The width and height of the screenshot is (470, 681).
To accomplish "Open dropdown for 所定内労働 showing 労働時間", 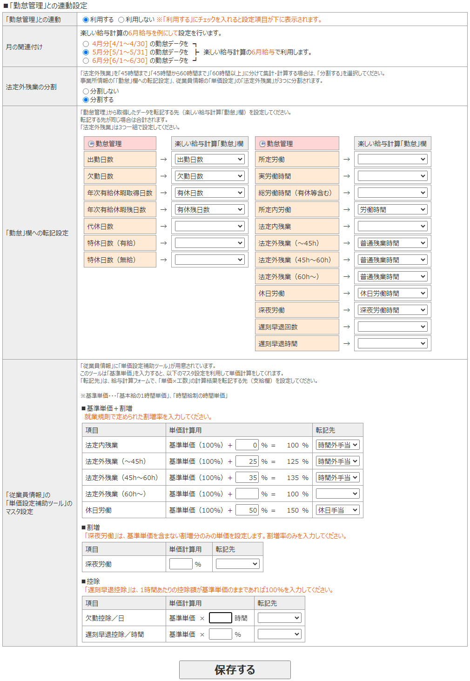I will (392, 209).
